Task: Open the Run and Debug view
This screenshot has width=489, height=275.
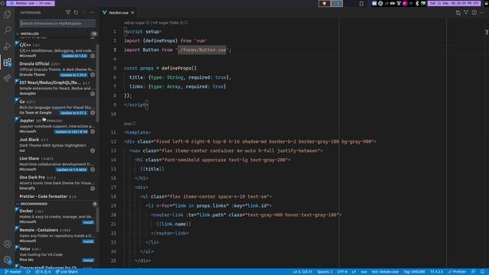Action: coord(7,46)
